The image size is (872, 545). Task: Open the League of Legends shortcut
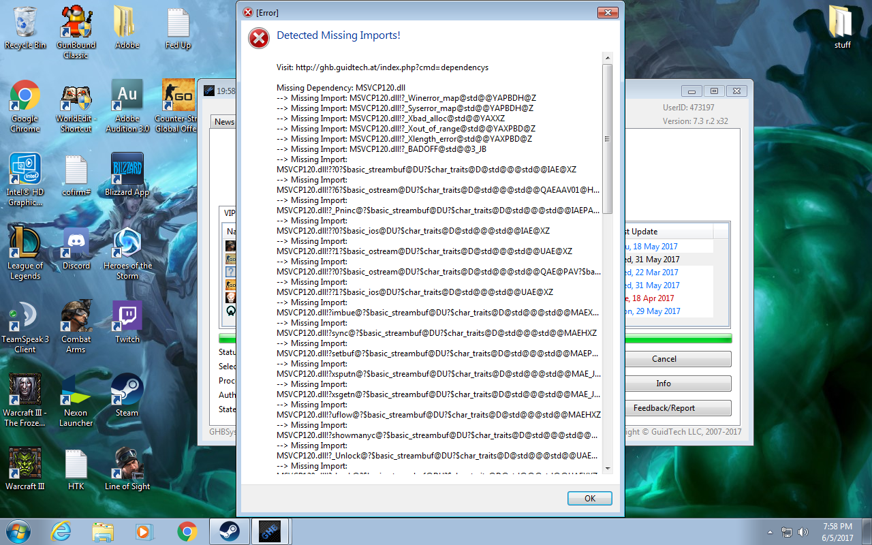[x=25, y=253]
